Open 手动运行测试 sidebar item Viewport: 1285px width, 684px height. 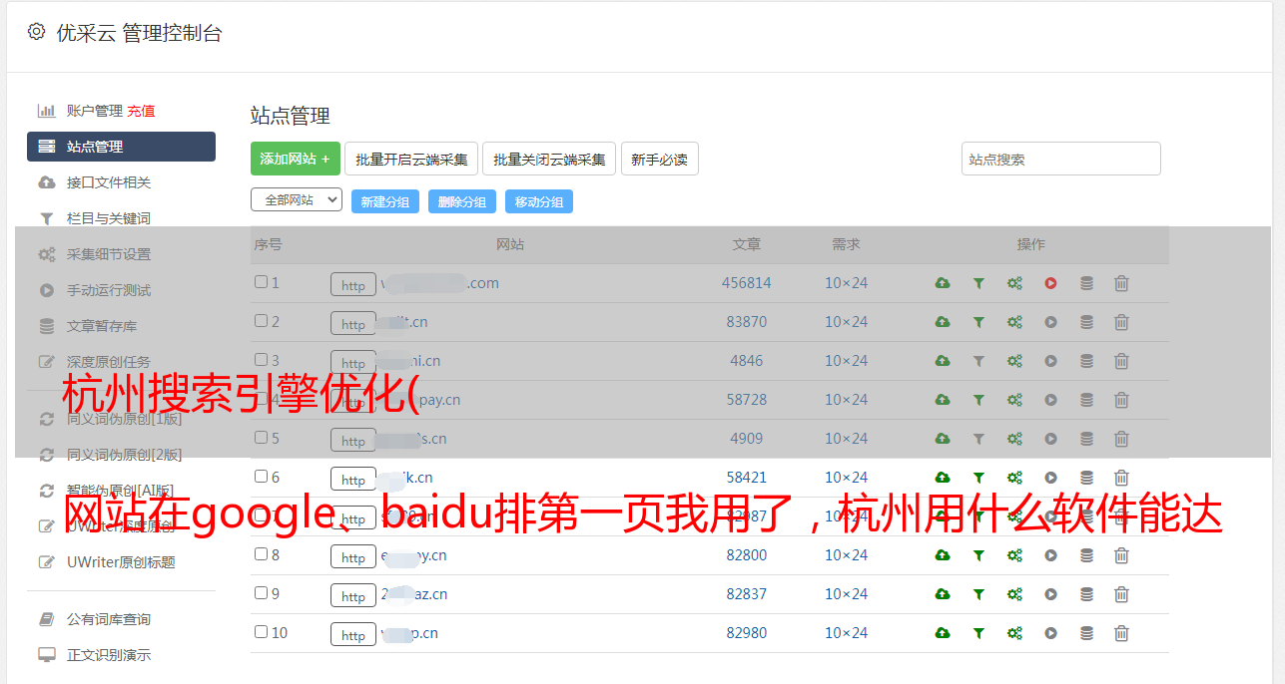(109, 290)
